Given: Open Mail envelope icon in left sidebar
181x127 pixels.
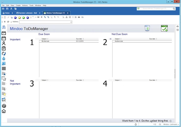Looking at the screenshot, I should (4, 33).
